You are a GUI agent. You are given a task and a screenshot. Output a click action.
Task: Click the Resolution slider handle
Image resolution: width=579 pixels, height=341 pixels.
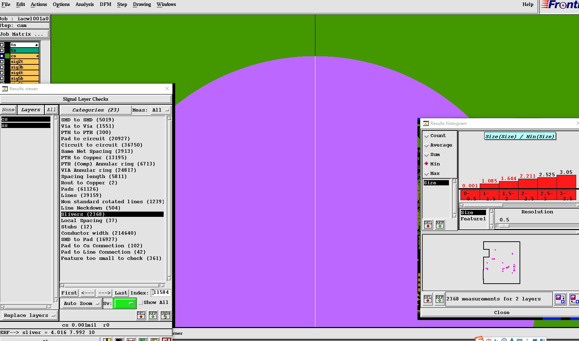(x=504, y=226)
